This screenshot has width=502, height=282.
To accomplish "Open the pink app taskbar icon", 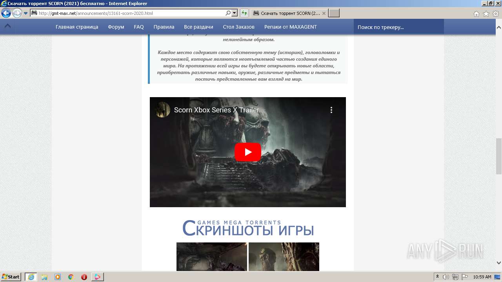I will 97,277.
